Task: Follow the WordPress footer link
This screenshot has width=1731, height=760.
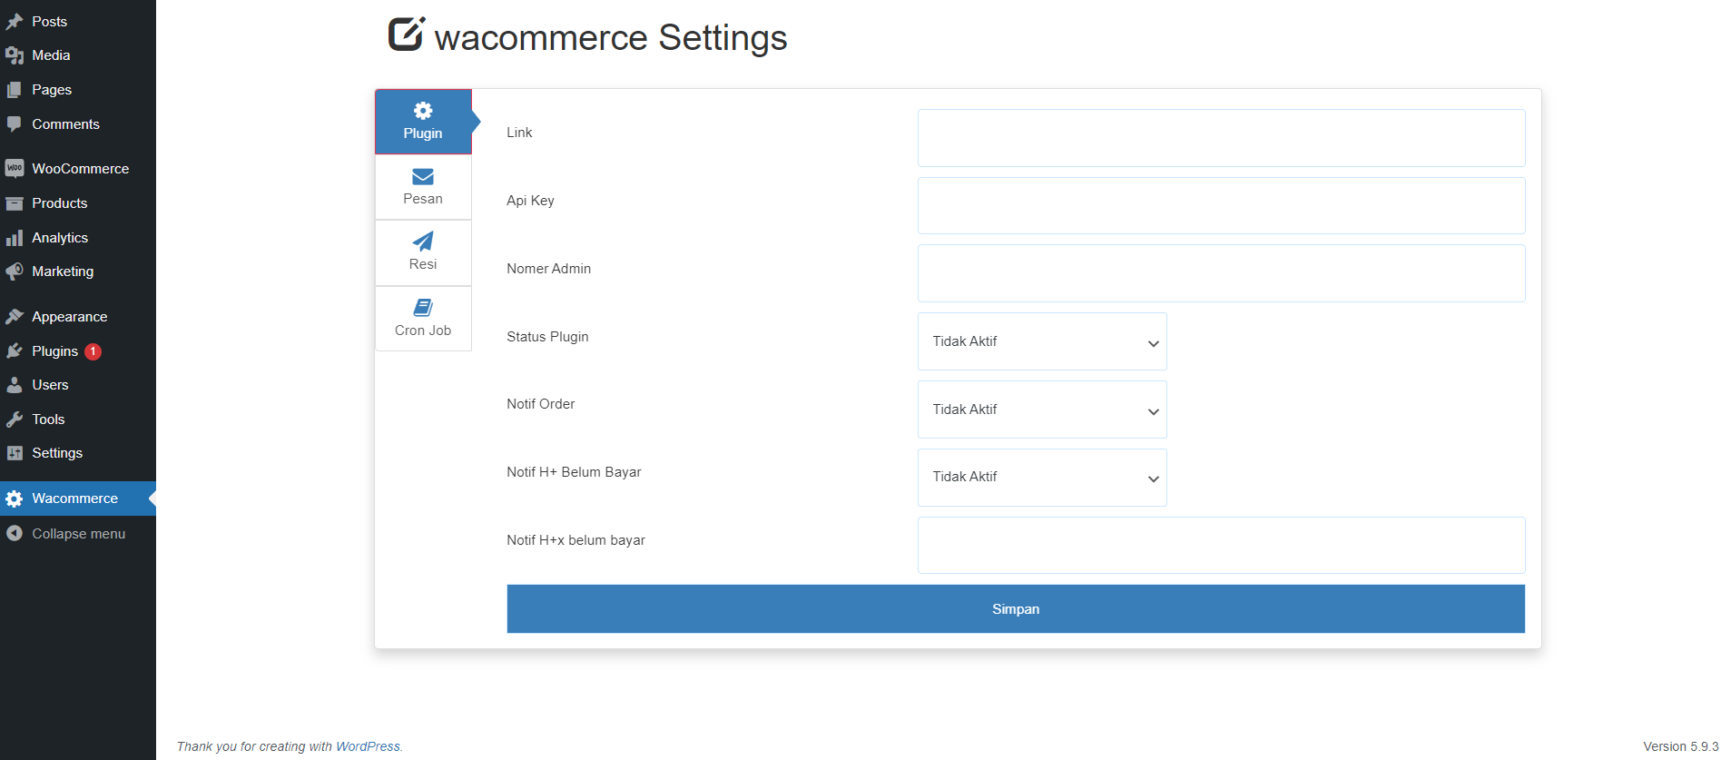Action: [368, 746]
